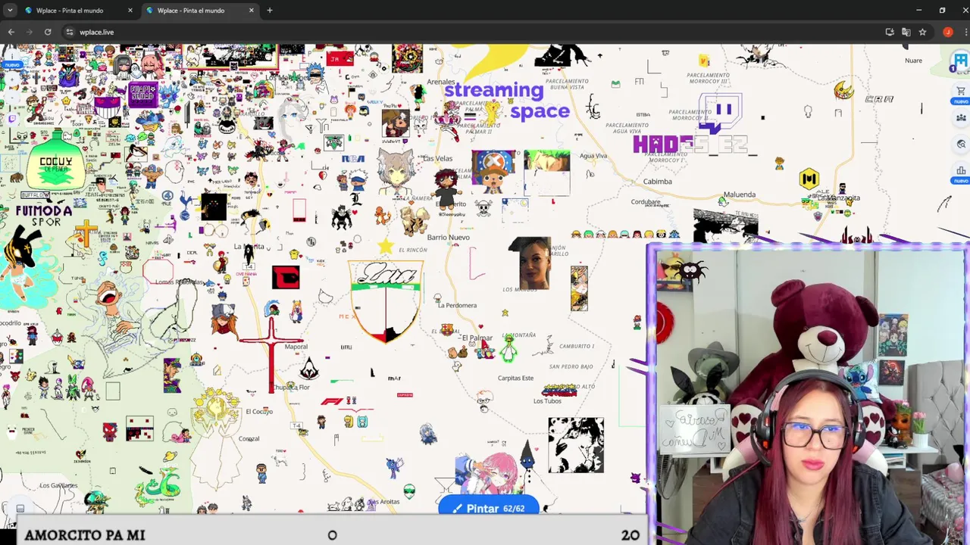Click the yellow star pixel art

tap(386, 246)
